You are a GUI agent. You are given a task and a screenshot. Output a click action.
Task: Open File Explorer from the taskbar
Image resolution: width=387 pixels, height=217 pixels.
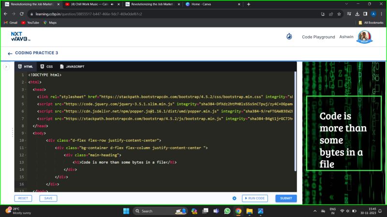click(x=249, y=211)
